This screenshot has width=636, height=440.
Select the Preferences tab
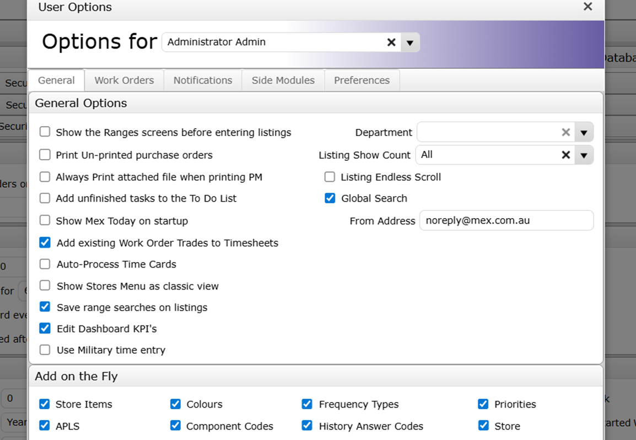(362, 80)
